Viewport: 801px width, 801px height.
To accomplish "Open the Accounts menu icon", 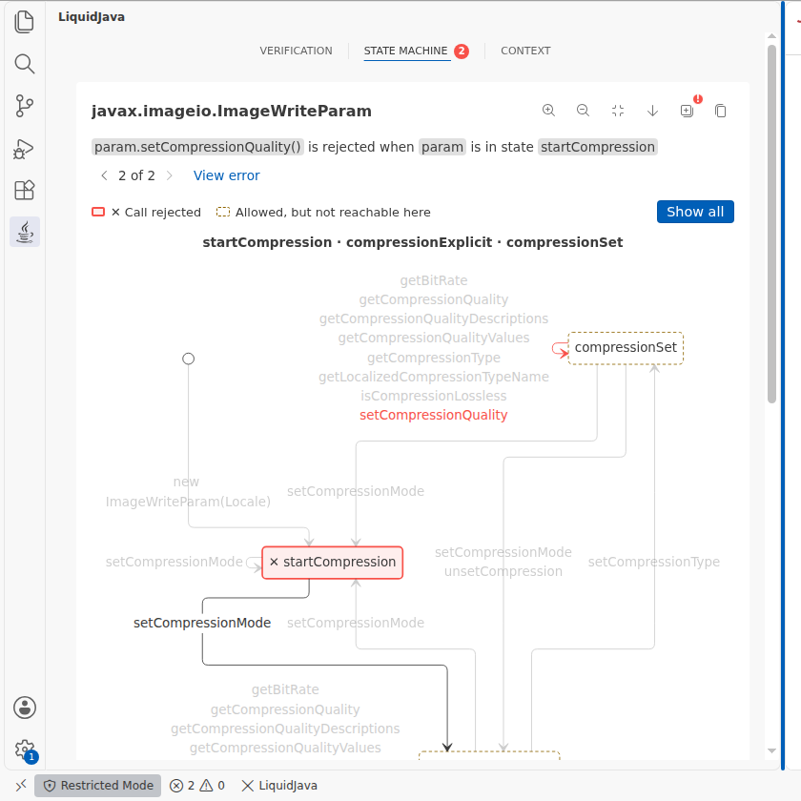I will pyautogui.click(x=25, y=708).
